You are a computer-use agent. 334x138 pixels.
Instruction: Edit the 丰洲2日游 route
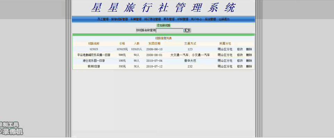click(x=240, y=66)
